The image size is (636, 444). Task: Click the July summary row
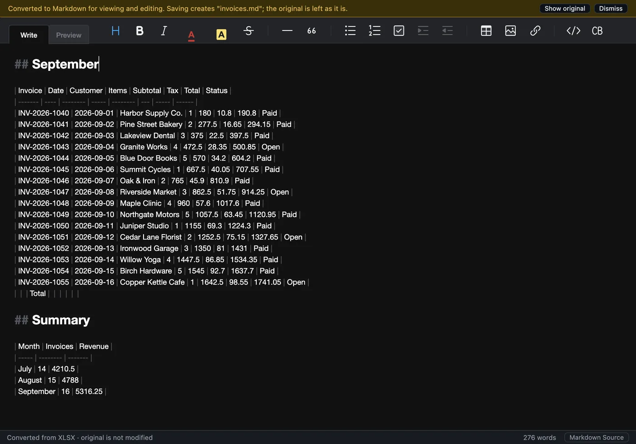click(47, 369)
